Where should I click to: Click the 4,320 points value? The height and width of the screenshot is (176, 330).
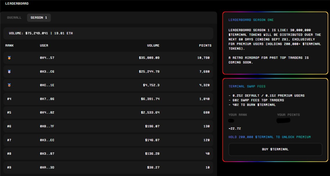coord(204,85)
